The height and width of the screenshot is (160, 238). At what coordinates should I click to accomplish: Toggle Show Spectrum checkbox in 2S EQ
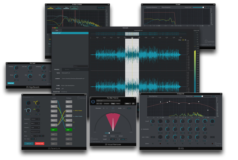pyautogui.click(x=148, y=96)
